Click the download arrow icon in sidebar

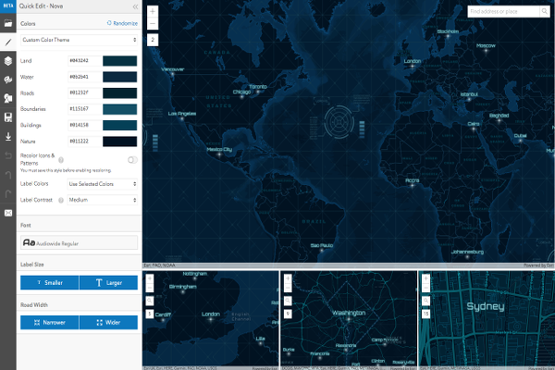(x=7, y=136)
